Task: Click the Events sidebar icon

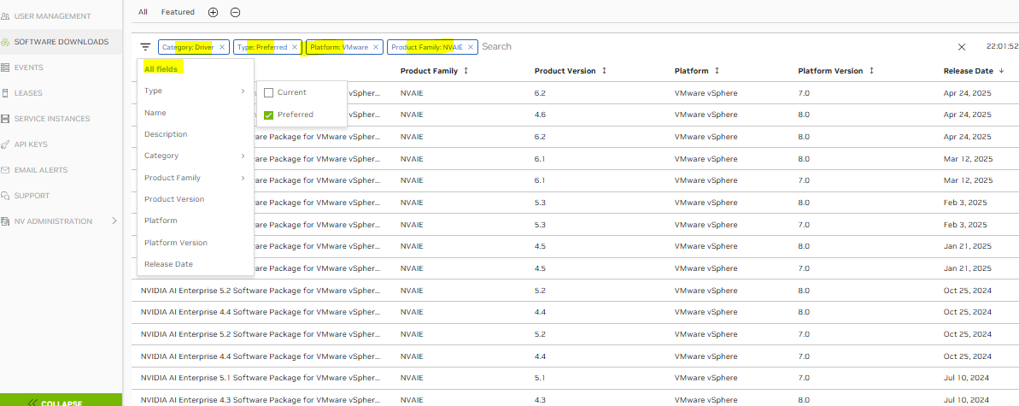Action: 5,67
